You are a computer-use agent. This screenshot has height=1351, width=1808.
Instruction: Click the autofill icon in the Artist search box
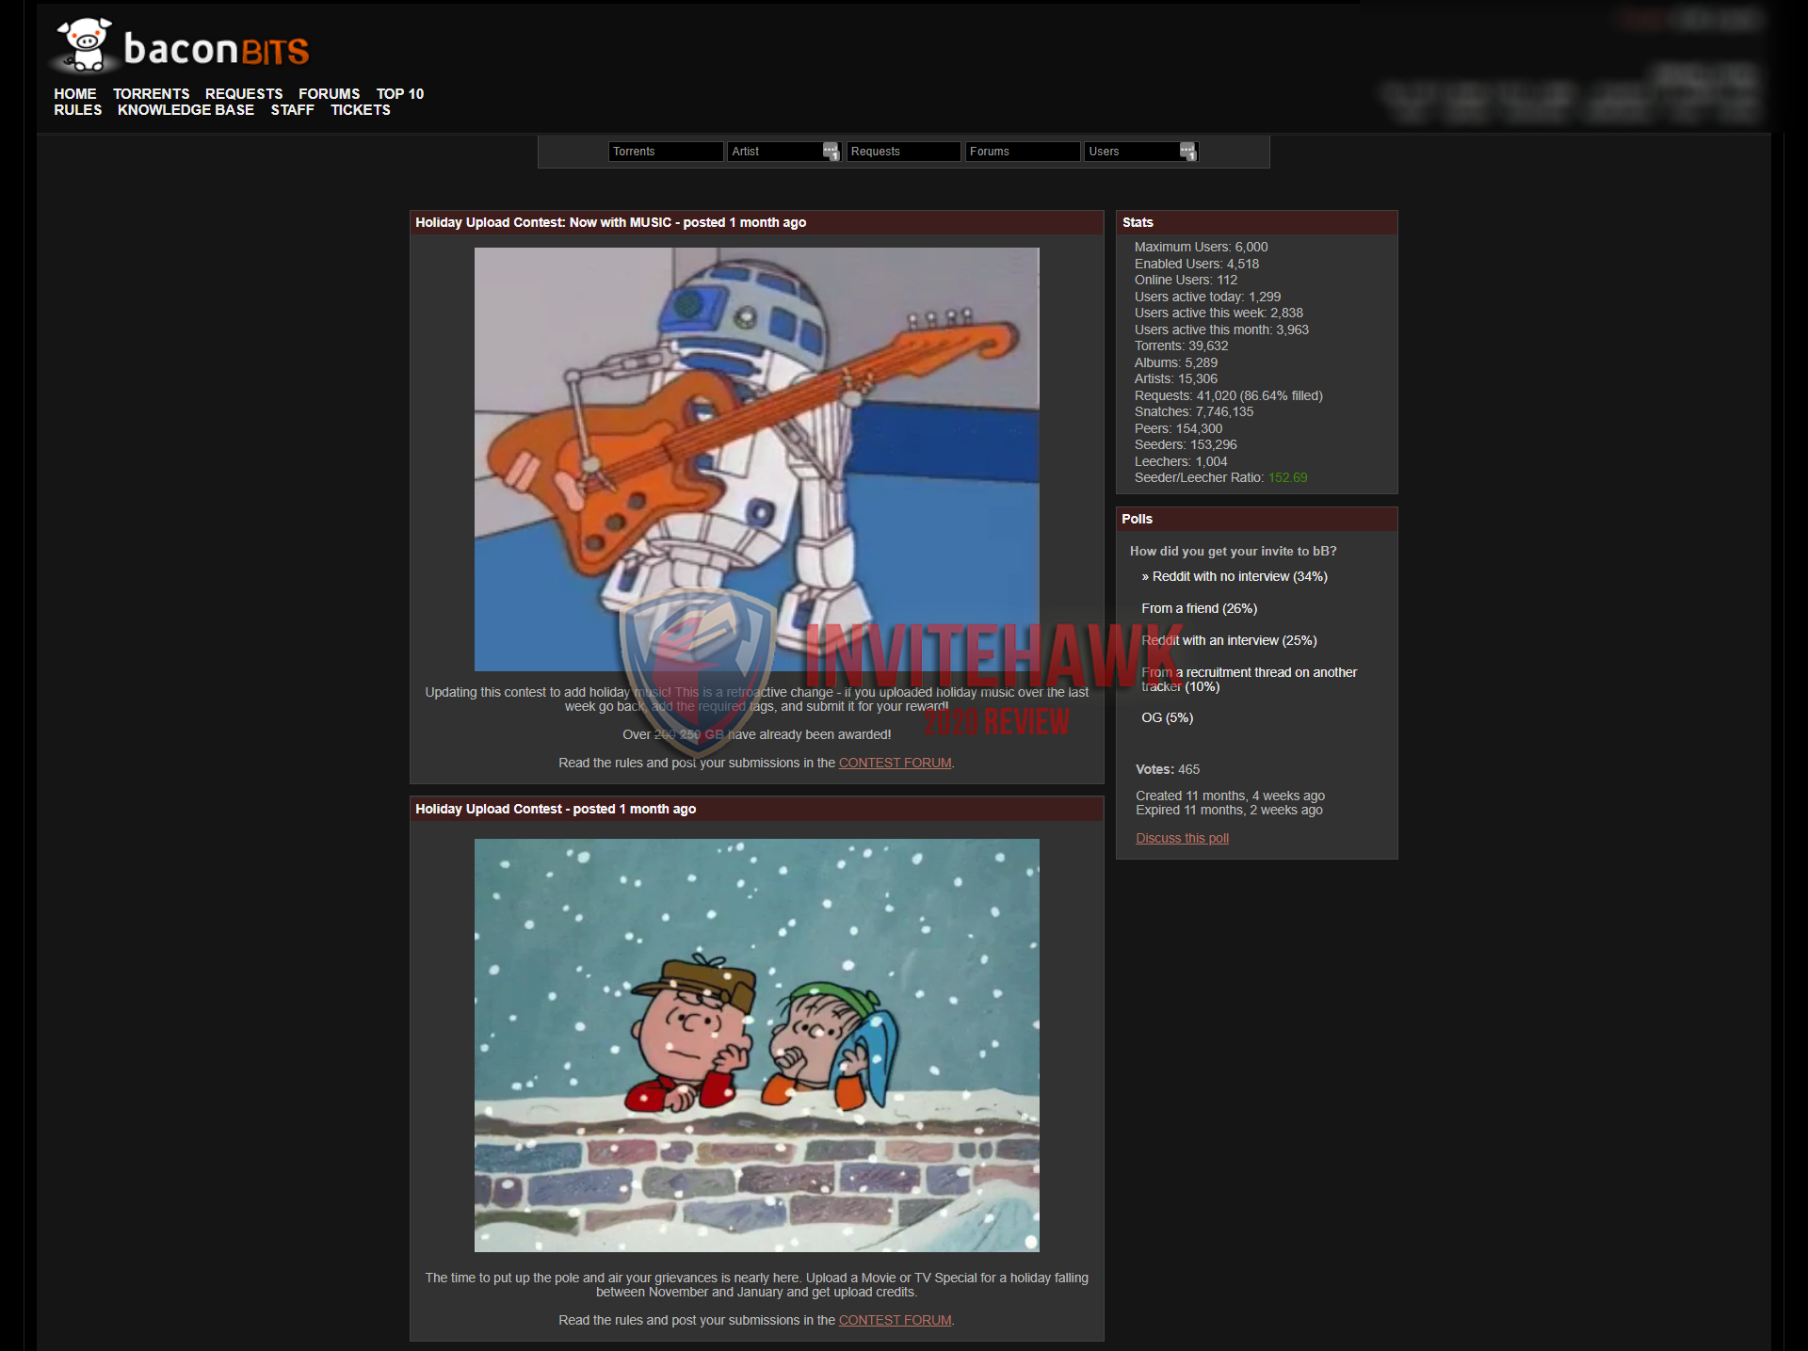831,152
